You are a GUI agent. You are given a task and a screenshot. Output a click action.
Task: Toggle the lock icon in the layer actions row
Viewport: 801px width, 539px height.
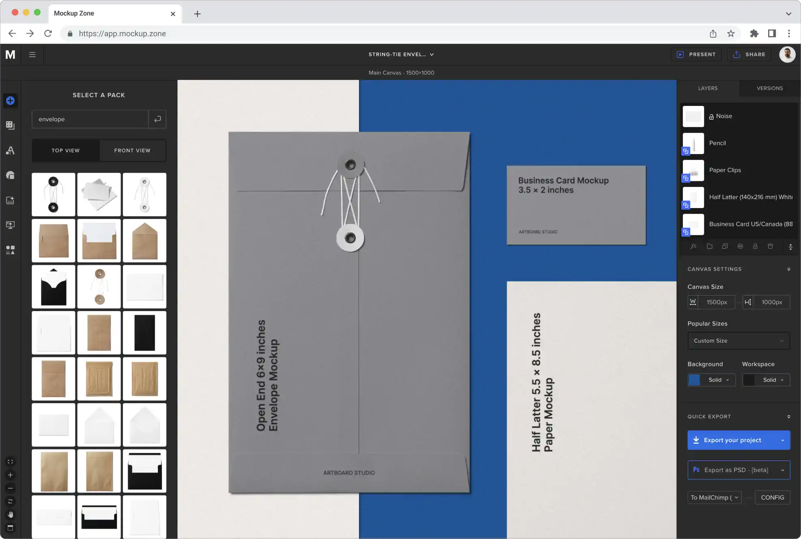pyautogui.click(x=755, y=246)
